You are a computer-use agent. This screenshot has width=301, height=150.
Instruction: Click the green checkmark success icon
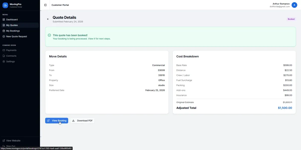[49, 35]
